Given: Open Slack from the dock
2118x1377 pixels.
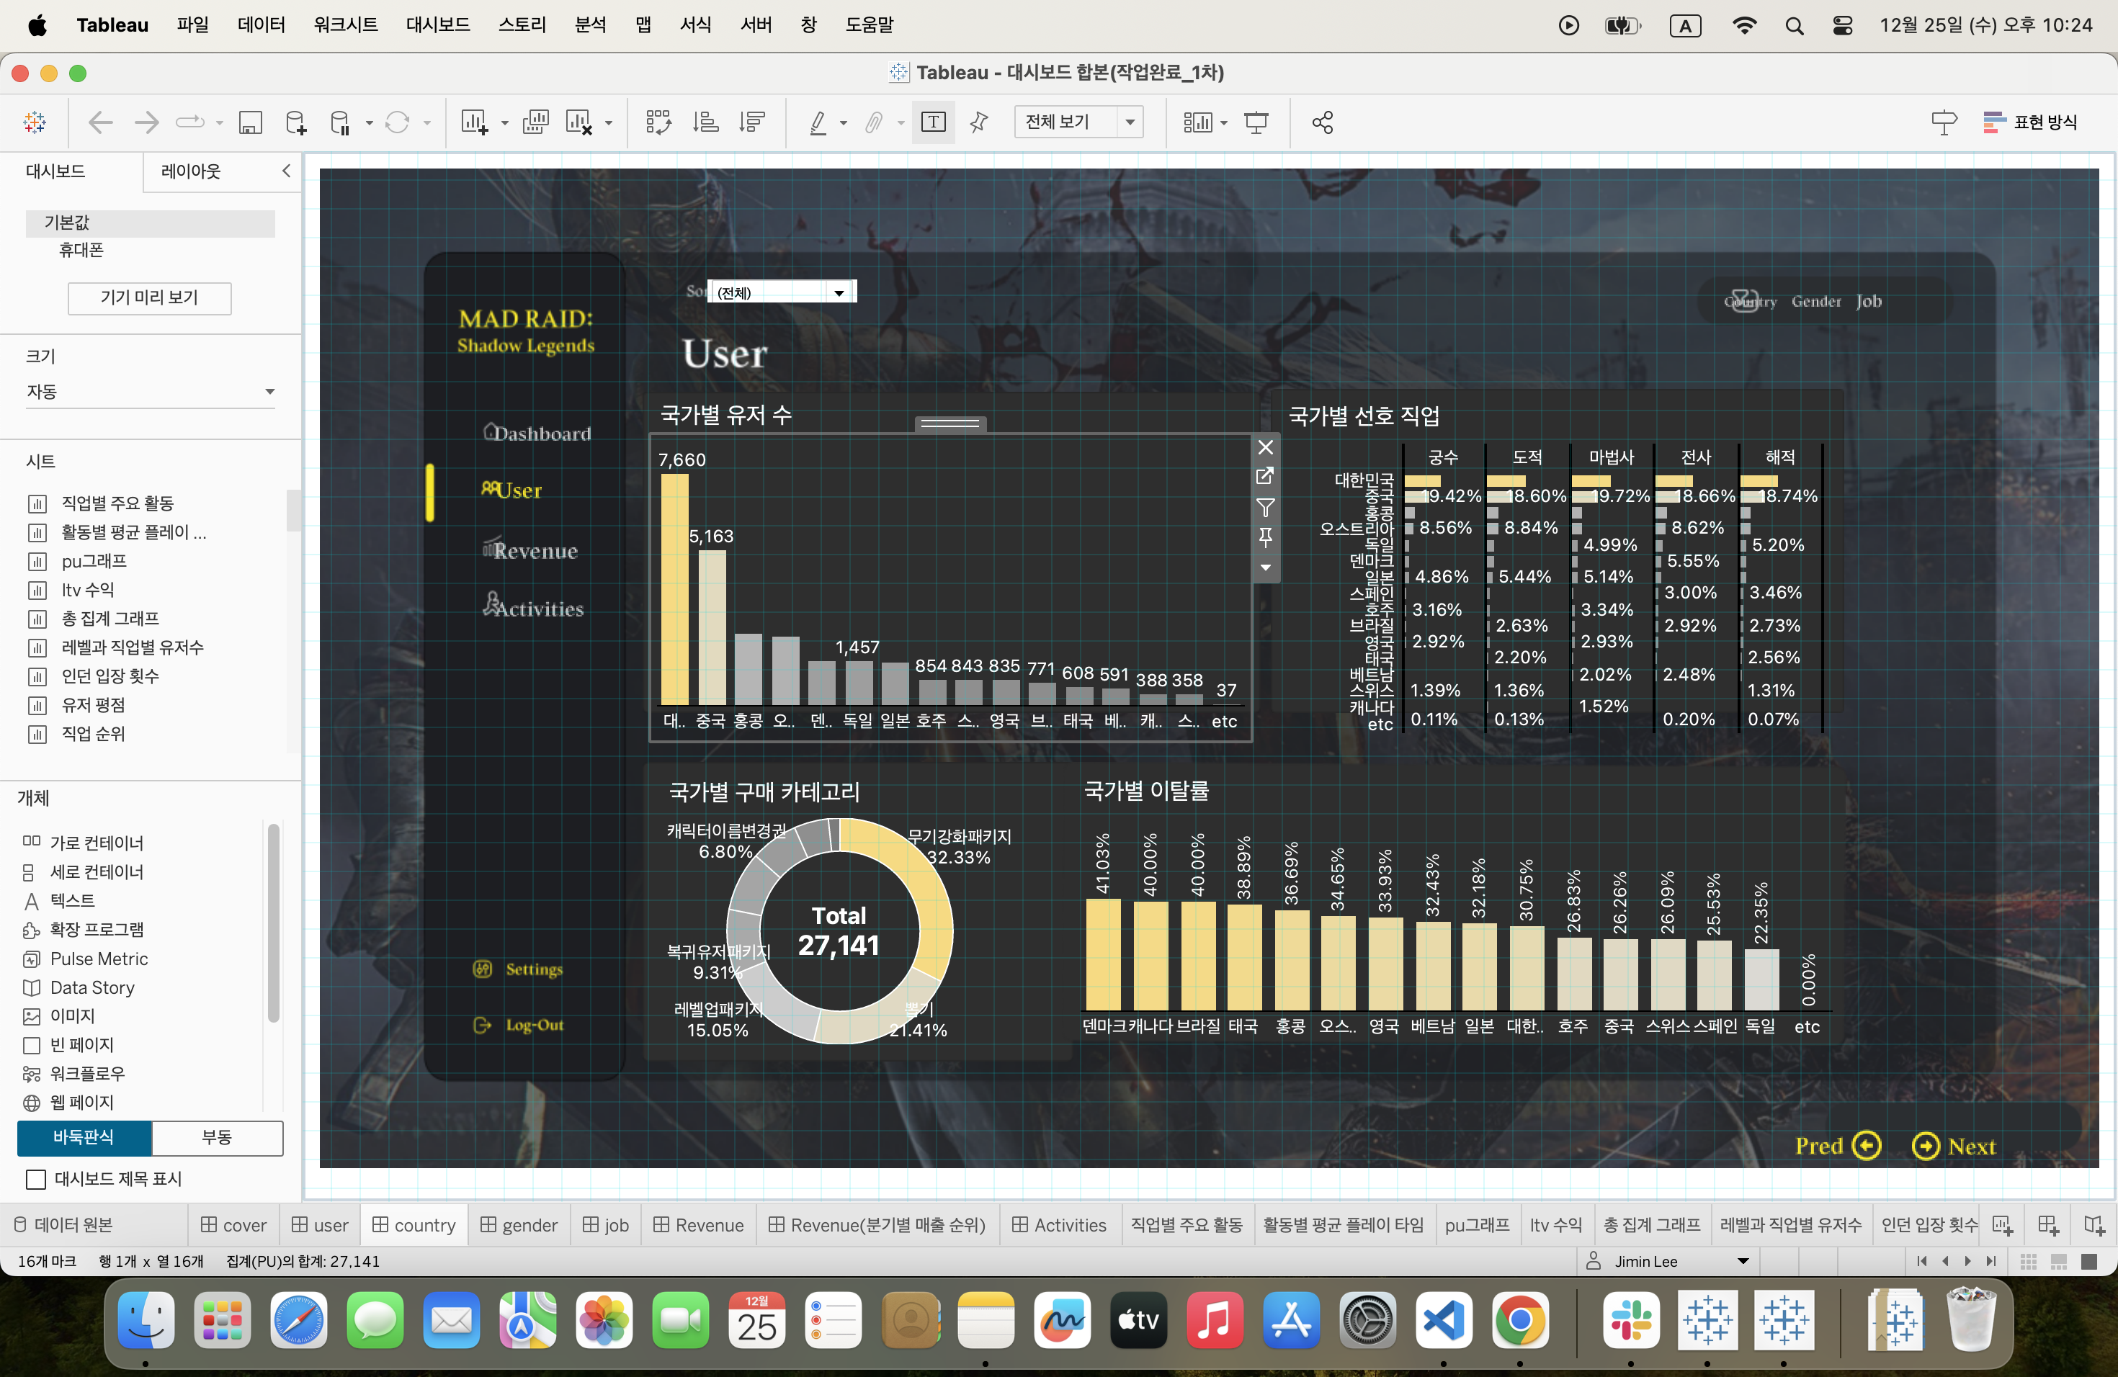Looking at the screenshot, I should (1630, 1320).
